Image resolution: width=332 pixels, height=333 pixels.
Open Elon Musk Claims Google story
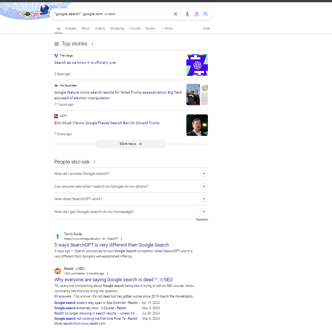click(x=107, y=123)
